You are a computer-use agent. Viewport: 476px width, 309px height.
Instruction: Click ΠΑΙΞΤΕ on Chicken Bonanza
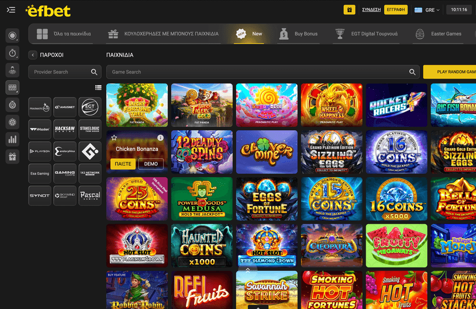(123, 164)
